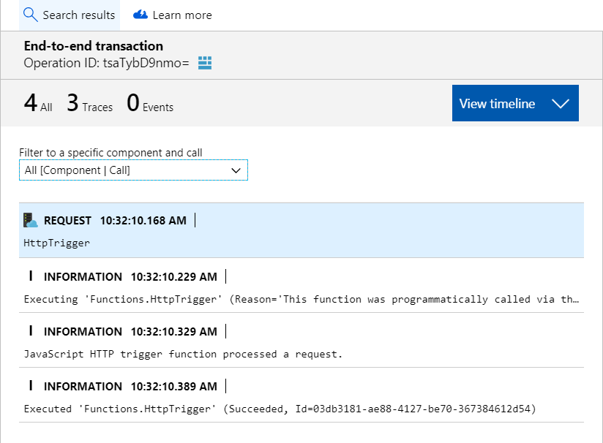This screenshot has height=443, width=603.
Task: Click the chevron on the filter combo box
Action: click(x=236, y=170)
